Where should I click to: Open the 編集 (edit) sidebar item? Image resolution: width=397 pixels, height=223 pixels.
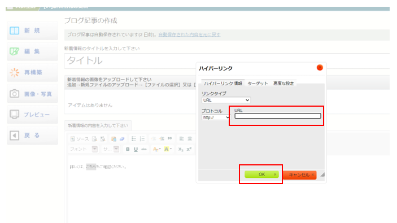pos(32,51)
